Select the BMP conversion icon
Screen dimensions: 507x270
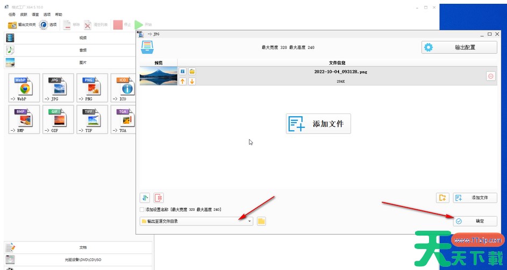pyautogui.click(x=24, y=119)
